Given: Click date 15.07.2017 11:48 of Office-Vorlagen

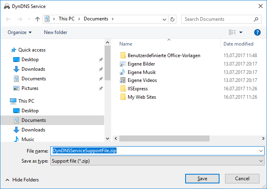Looking at the screenshot, I should pyautogui.click(x=240, y=56).
